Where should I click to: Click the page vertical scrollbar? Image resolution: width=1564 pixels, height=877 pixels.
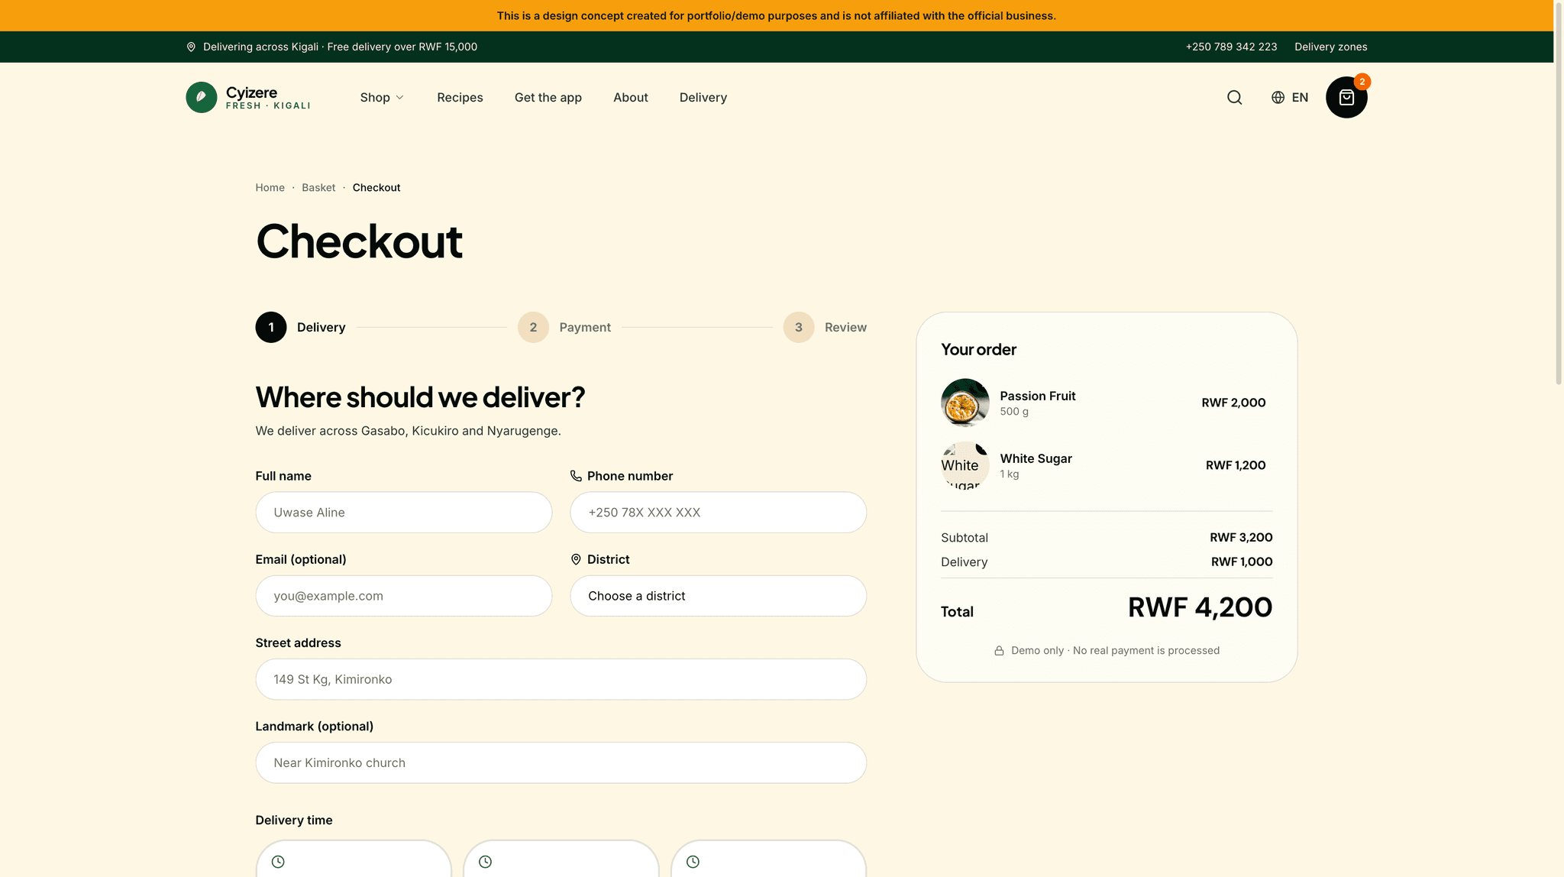pos(1559,193)
